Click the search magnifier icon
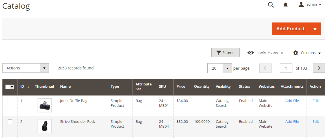 (271, 5)
